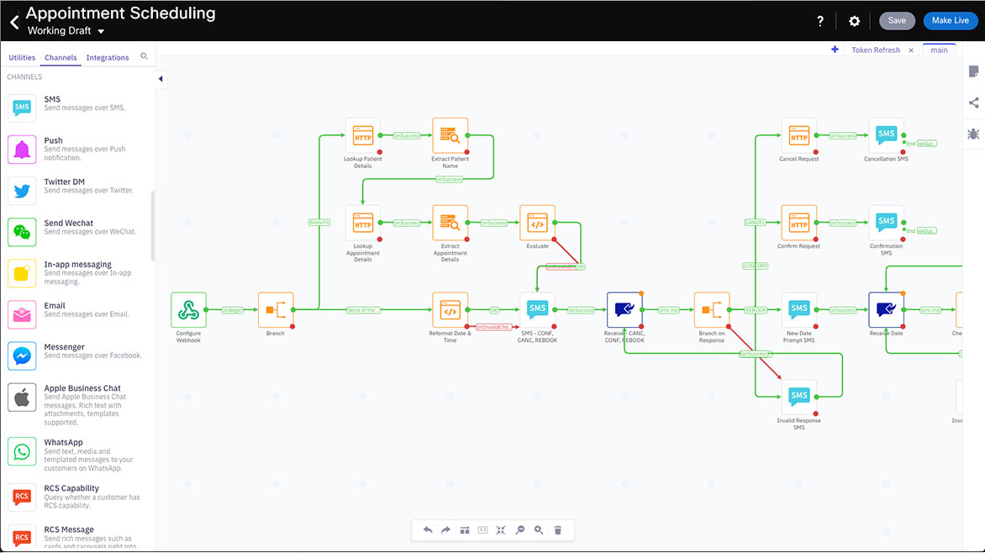
Task: Select the Reformat Date & Time node
Action: click(450, 310)
